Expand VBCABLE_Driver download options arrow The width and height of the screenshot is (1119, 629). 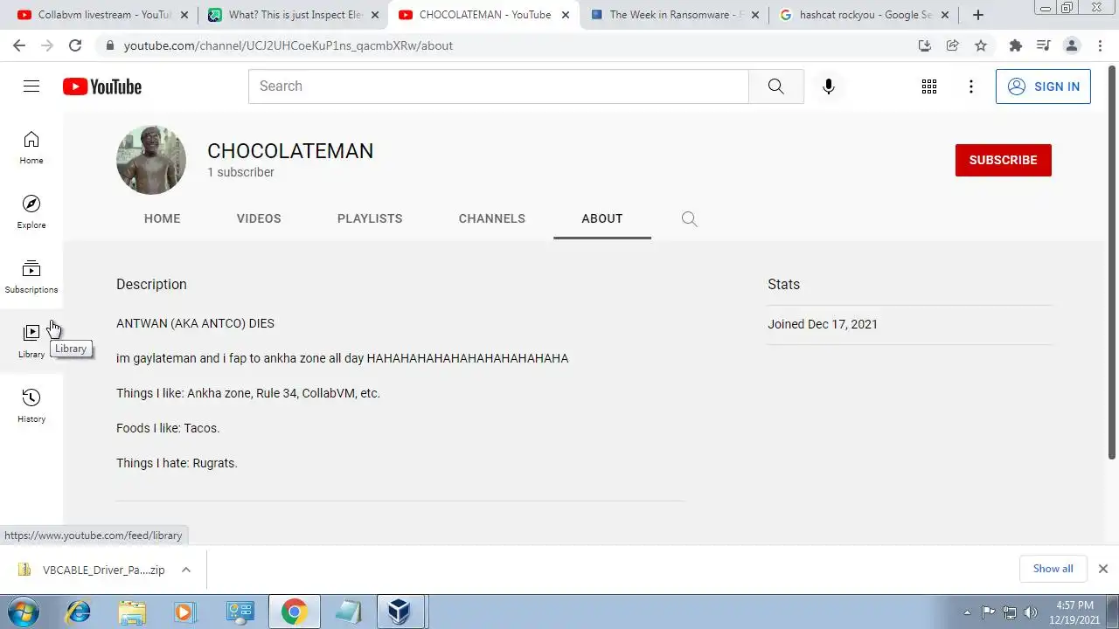click(186, 570)
